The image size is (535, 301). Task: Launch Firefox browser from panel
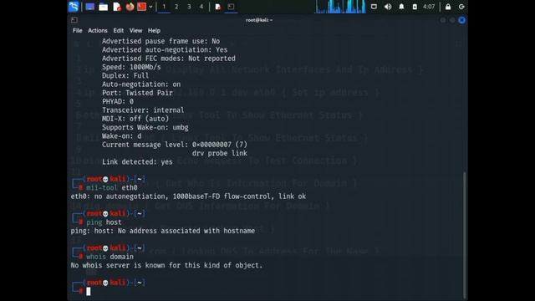click(x=130, y=7)
